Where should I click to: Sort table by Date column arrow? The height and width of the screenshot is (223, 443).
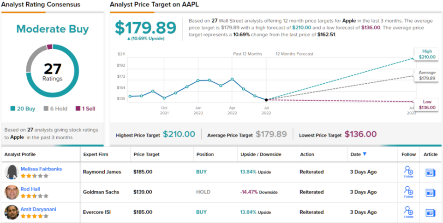(x=365, y=154)
